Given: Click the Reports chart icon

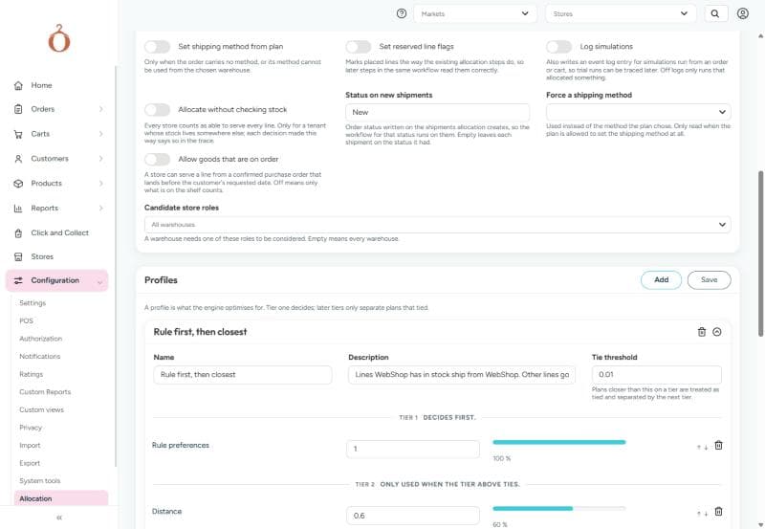Looking at the screenshot, I should pos(18,209).
